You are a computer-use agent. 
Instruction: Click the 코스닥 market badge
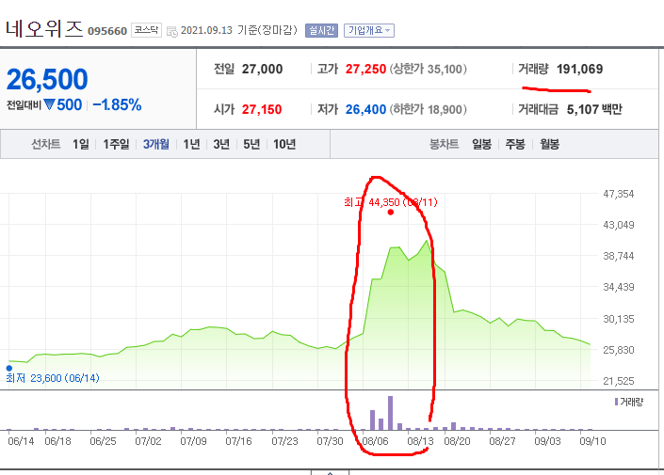coord(146,30)
